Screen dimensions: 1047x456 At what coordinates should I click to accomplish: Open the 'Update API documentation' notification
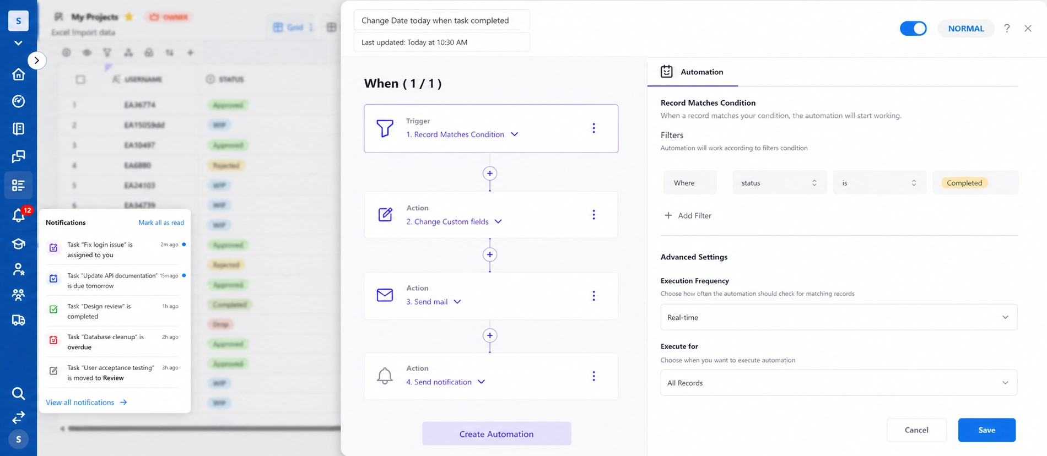(x=116, y=280)
